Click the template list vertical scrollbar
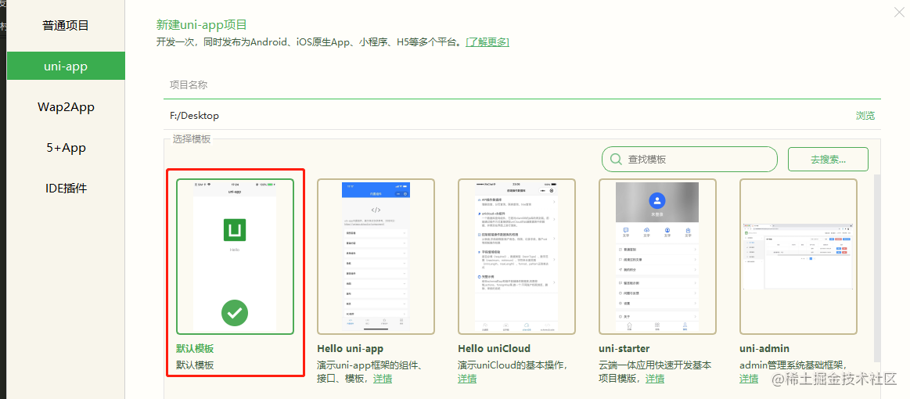Screen dimensions: 910x399 click(877, 267)
